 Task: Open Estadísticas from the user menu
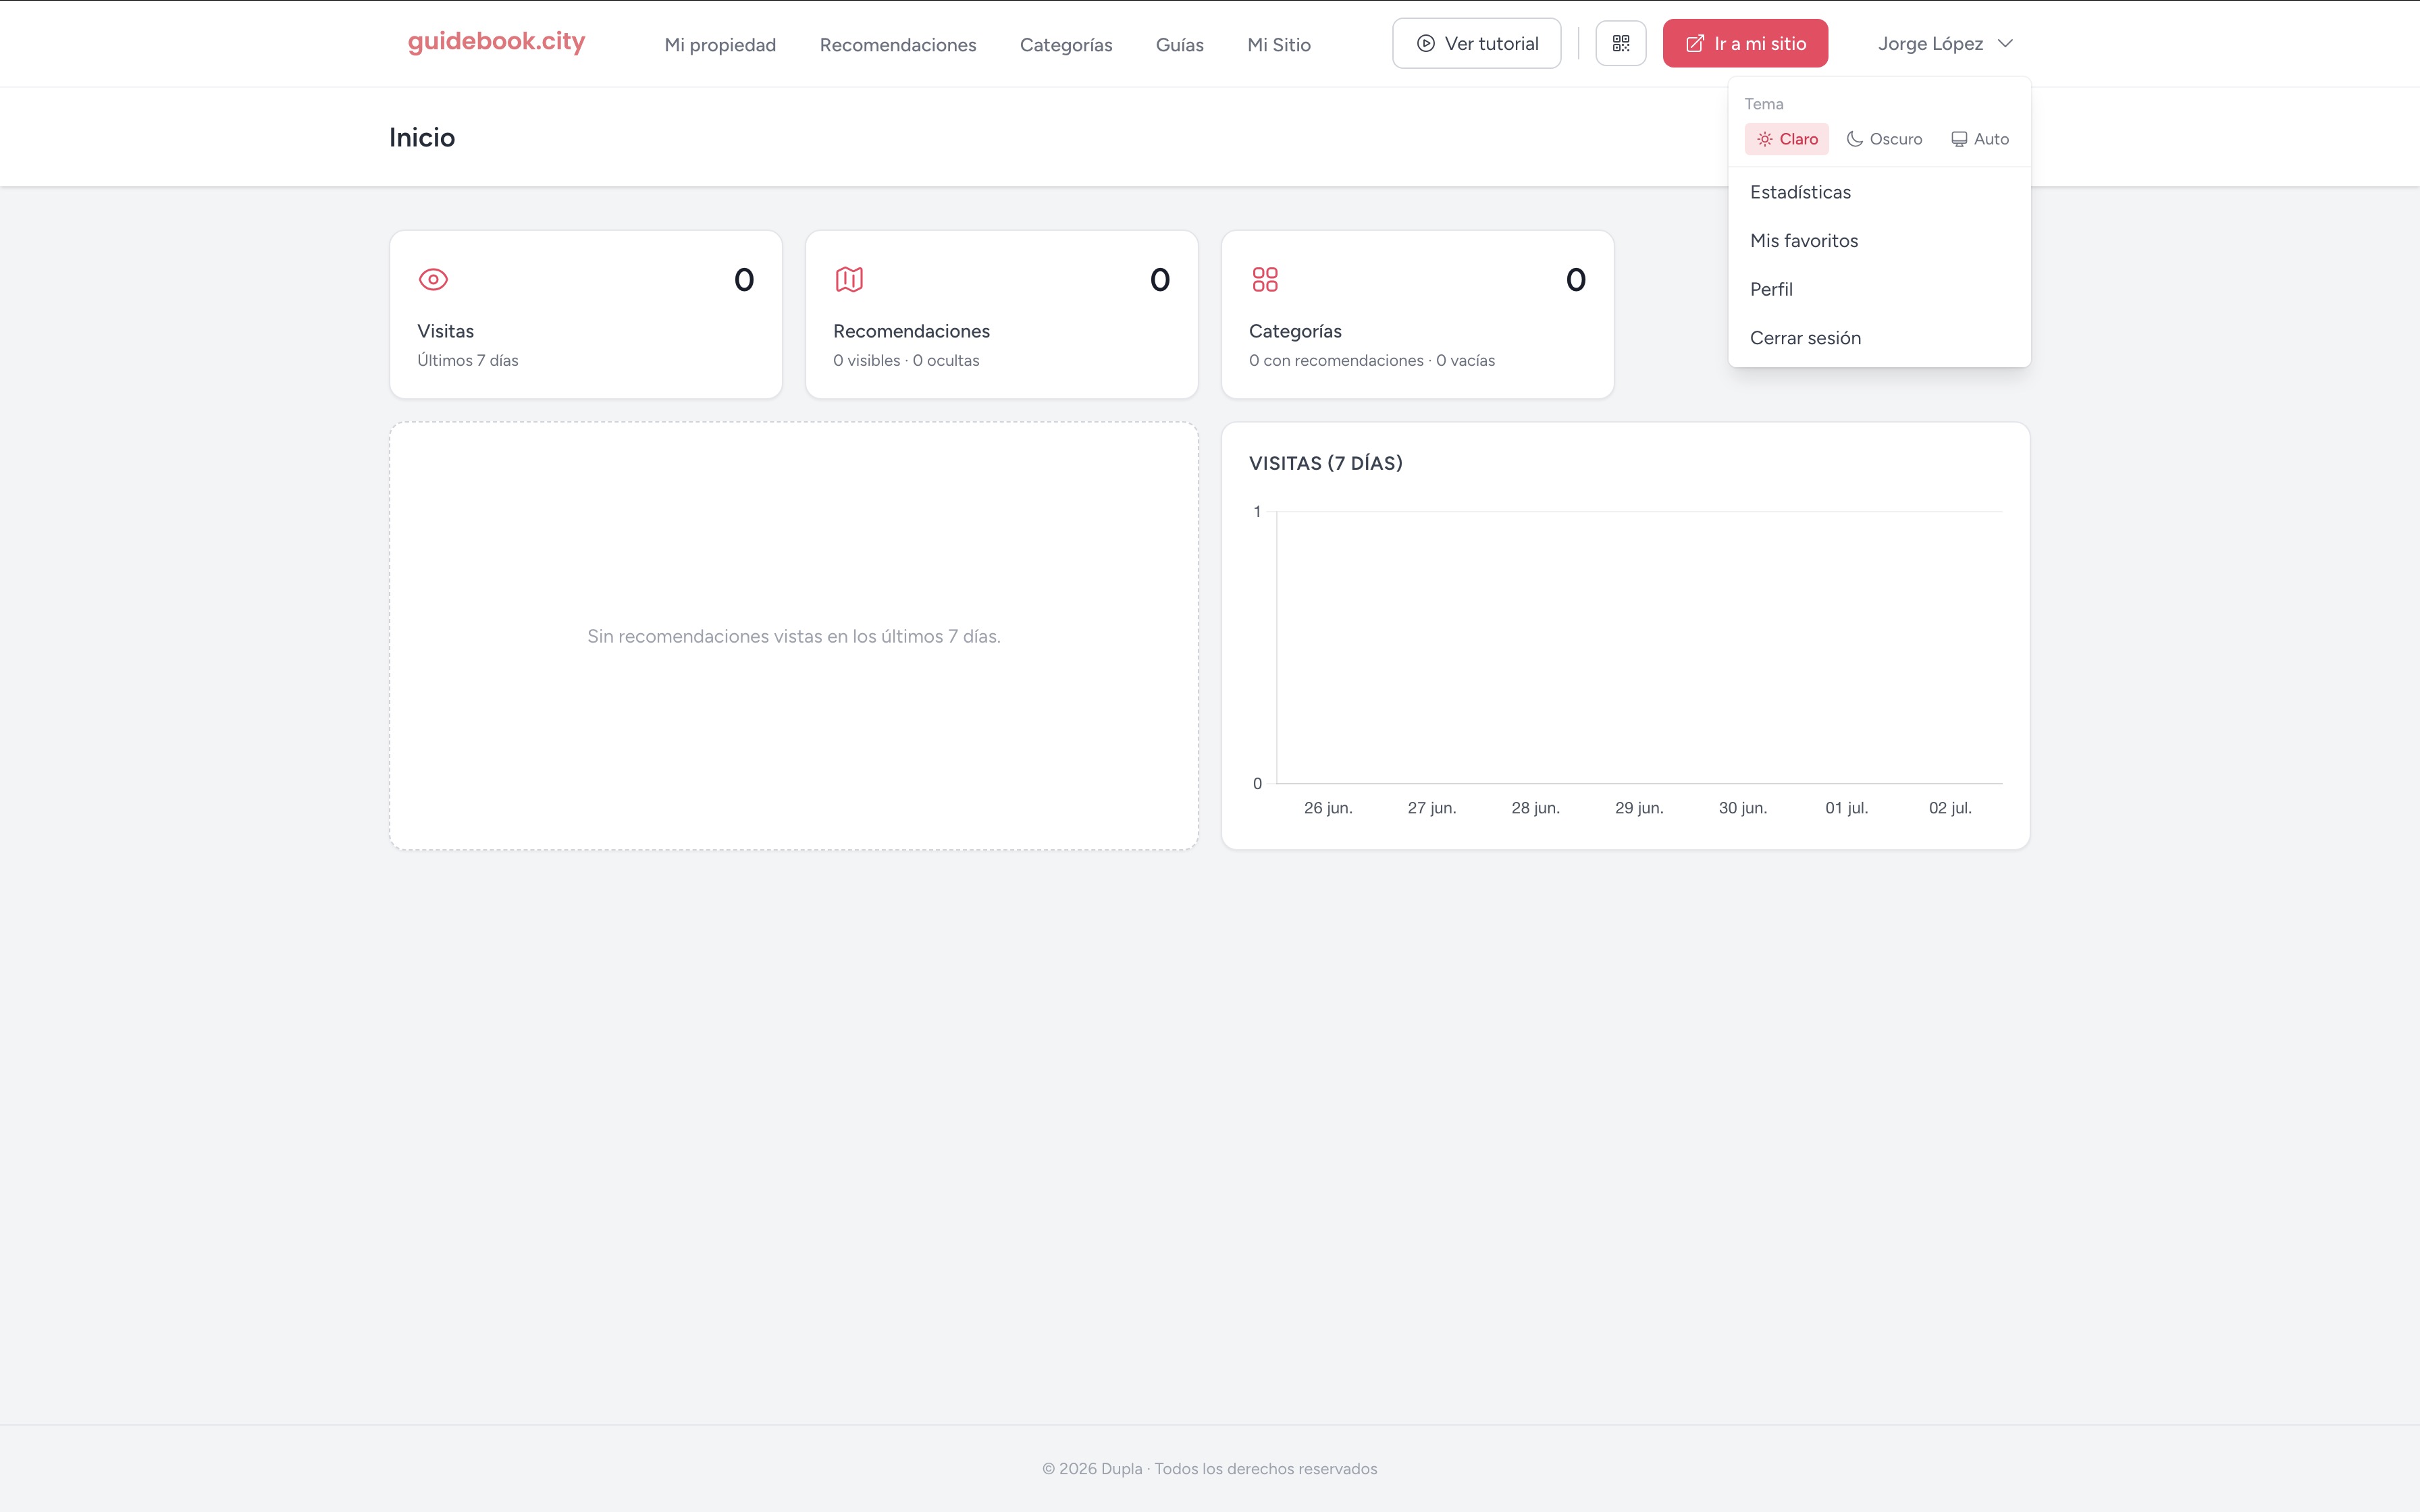pos(1879,192)
